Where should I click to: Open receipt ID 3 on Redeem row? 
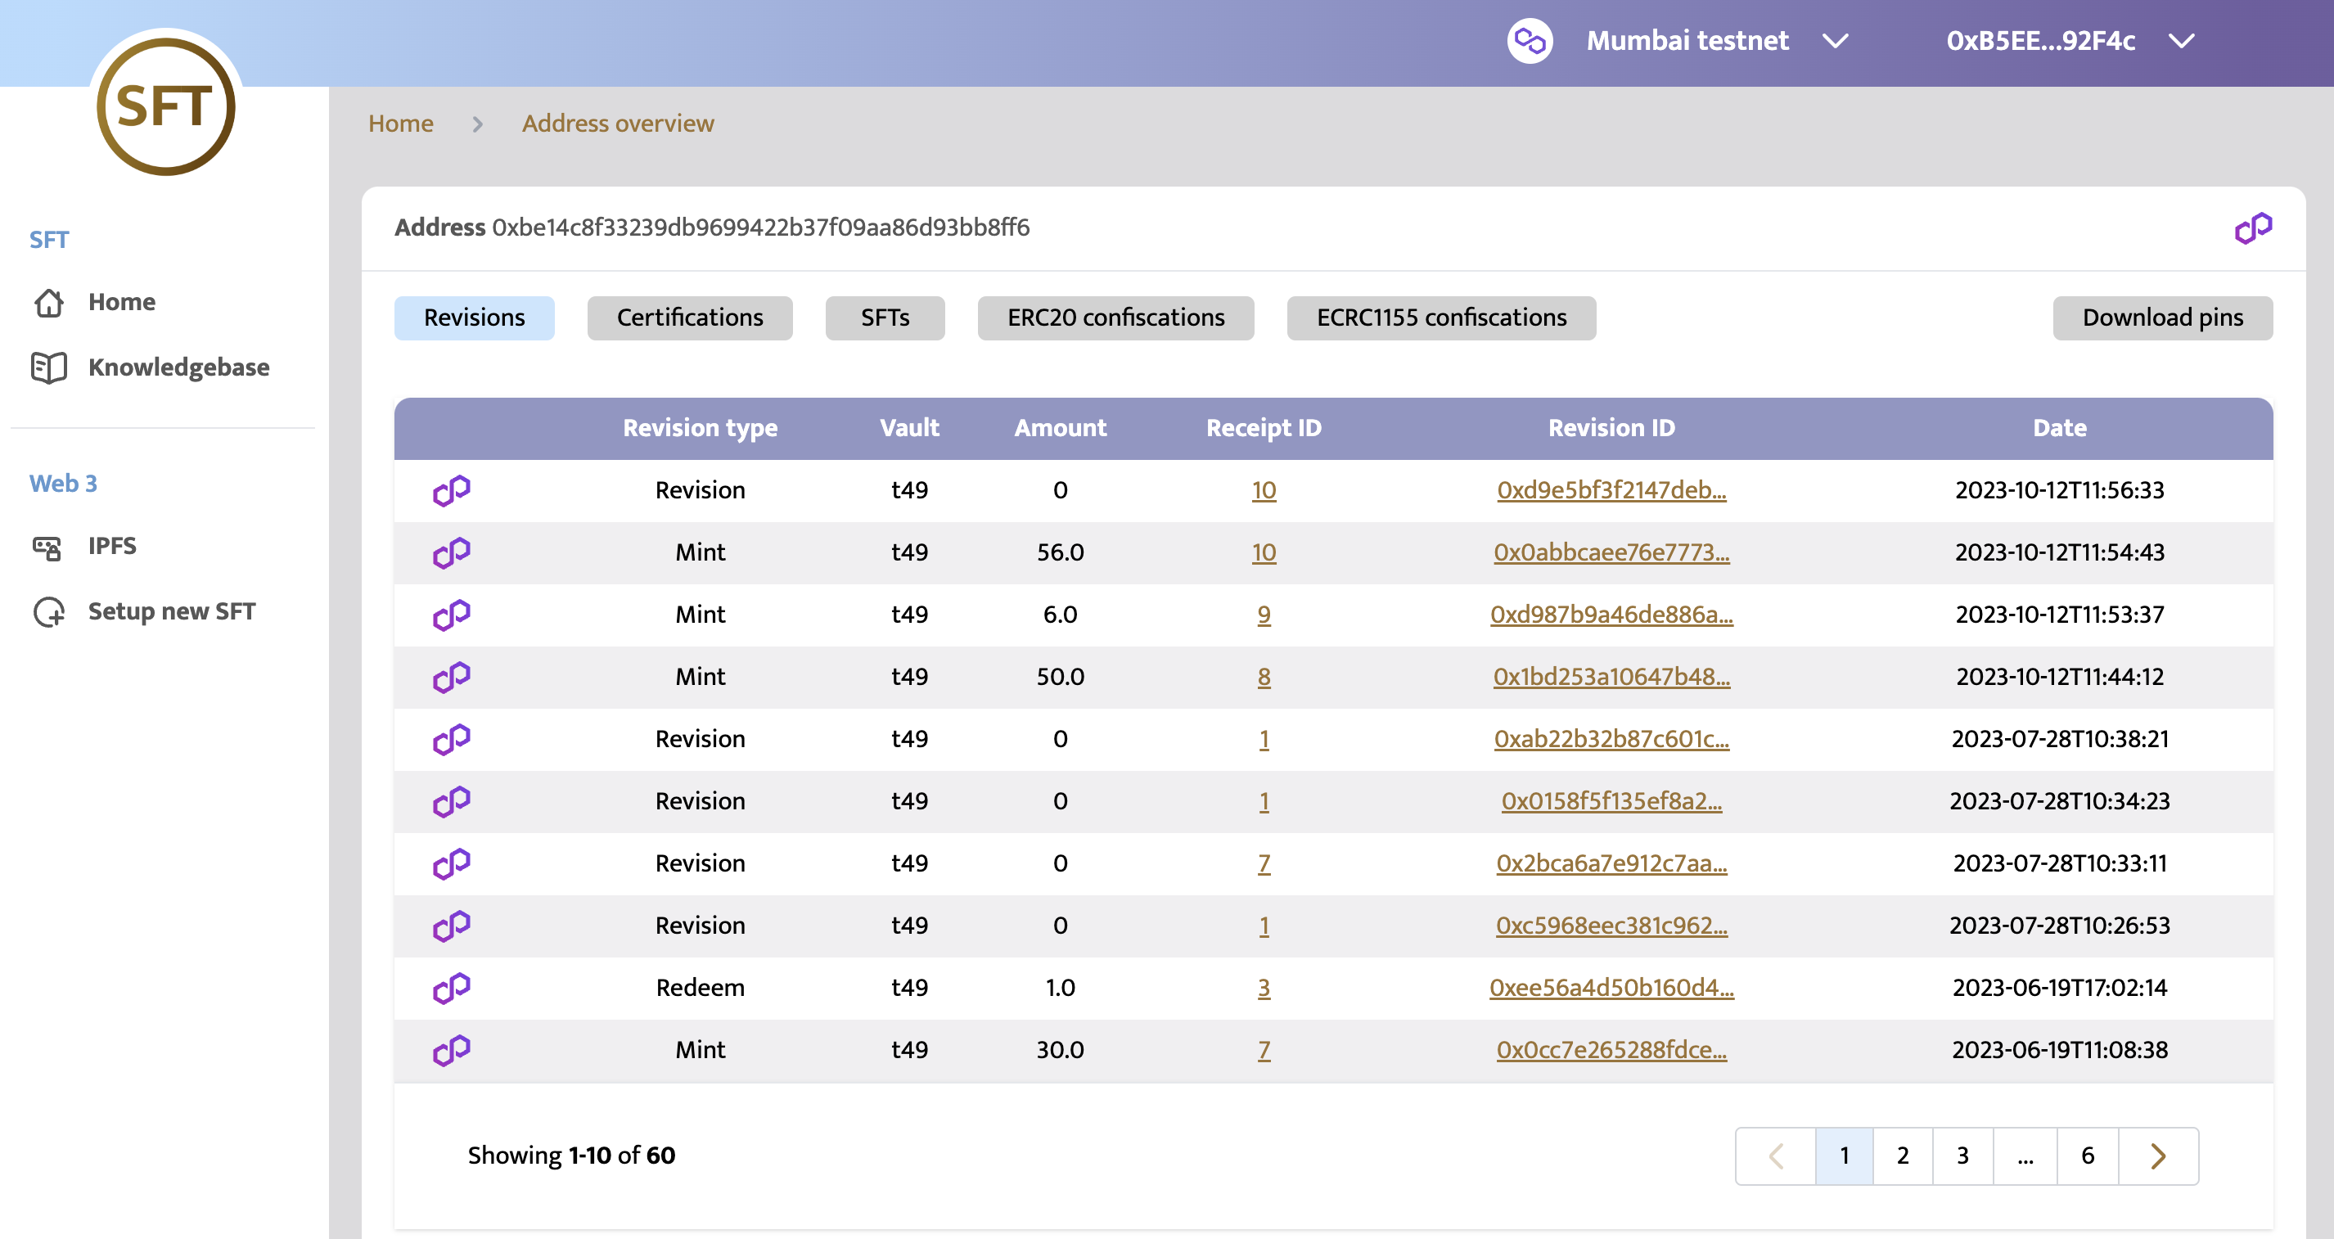pyautogui.click(x=1264, y=988)
